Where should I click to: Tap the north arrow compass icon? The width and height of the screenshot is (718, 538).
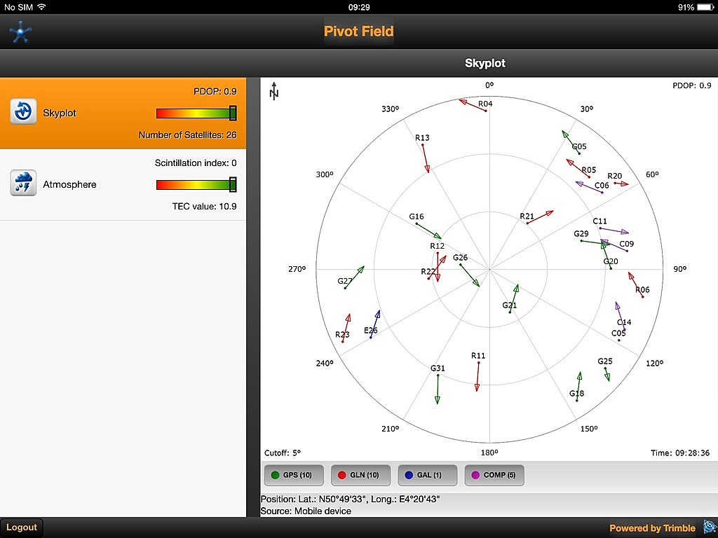(x=274, y=91)
